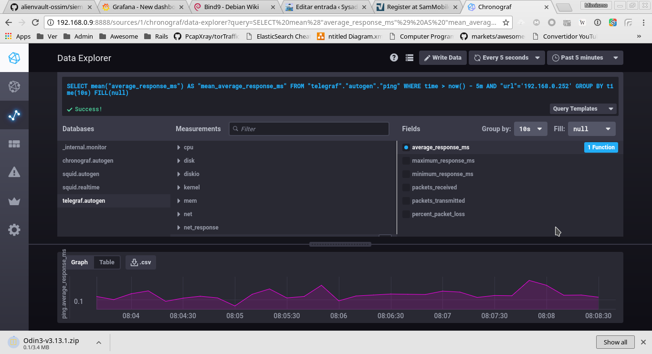Open the Chronograf home via the logo icon
This screenshot has height=354, width=652.
14,57
